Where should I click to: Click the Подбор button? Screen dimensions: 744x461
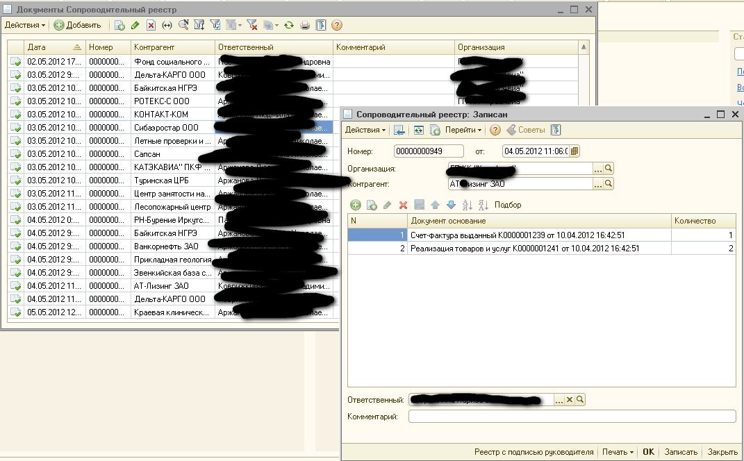click(x=508, y=205)
